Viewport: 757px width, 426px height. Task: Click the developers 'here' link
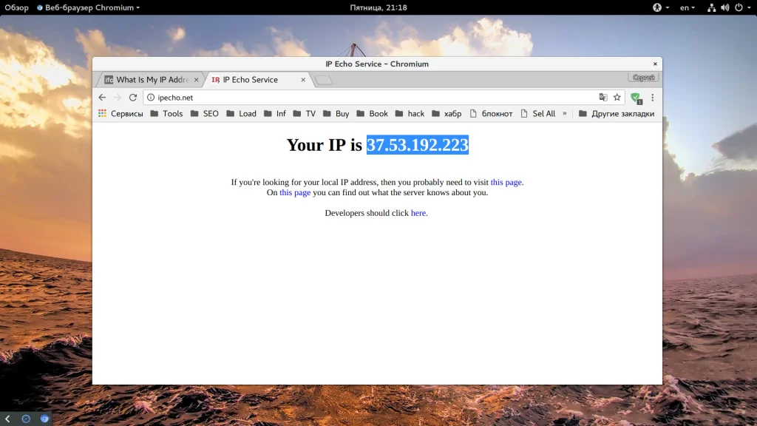click(418, 213)
